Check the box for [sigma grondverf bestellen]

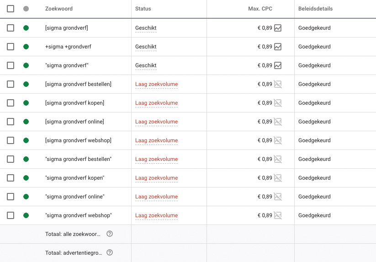click(11, 84)
